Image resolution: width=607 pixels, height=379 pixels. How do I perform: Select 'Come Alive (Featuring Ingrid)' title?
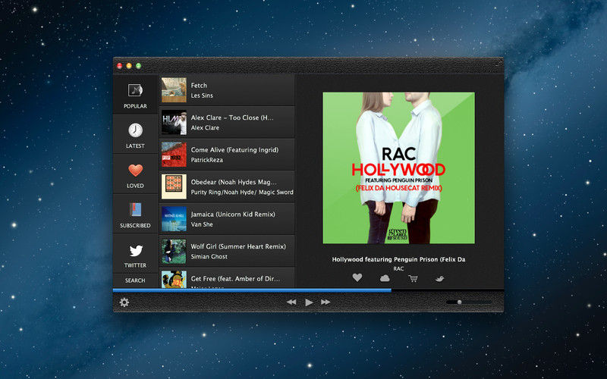coord(234,149)
